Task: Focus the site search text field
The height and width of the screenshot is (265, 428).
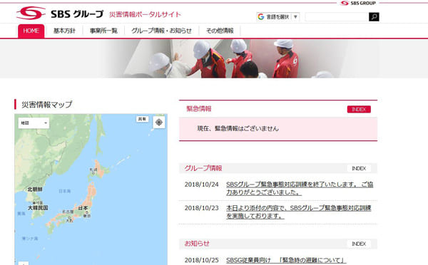Action: click(337, 17)
